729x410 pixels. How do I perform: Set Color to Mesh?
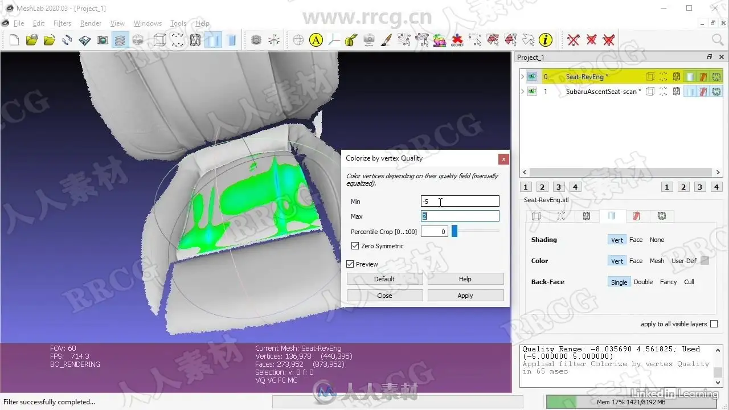click(657, 261)
